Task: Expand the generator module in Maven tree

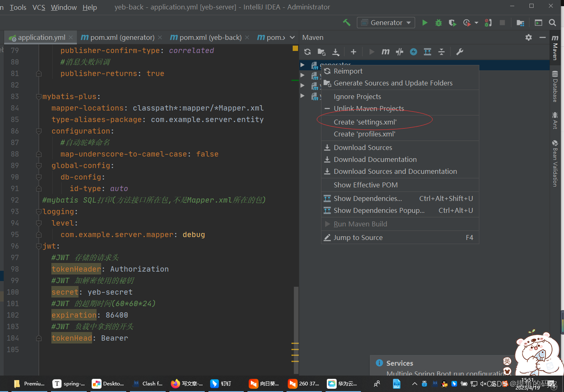Action: [303, 65]
